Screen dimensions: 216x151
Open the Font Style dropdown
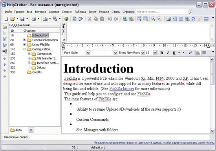88,53
